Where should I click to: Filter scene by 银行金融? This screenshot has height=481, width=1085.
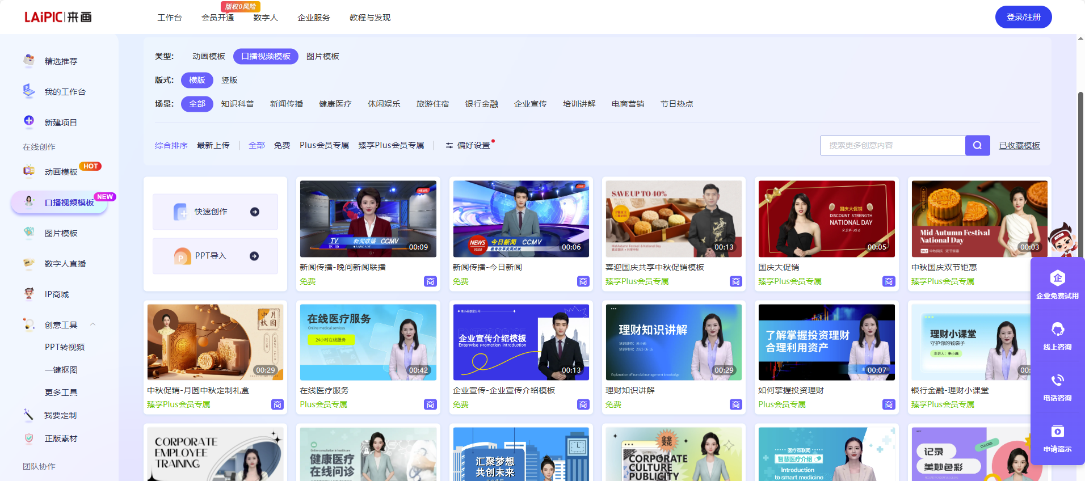click(482, 104)
